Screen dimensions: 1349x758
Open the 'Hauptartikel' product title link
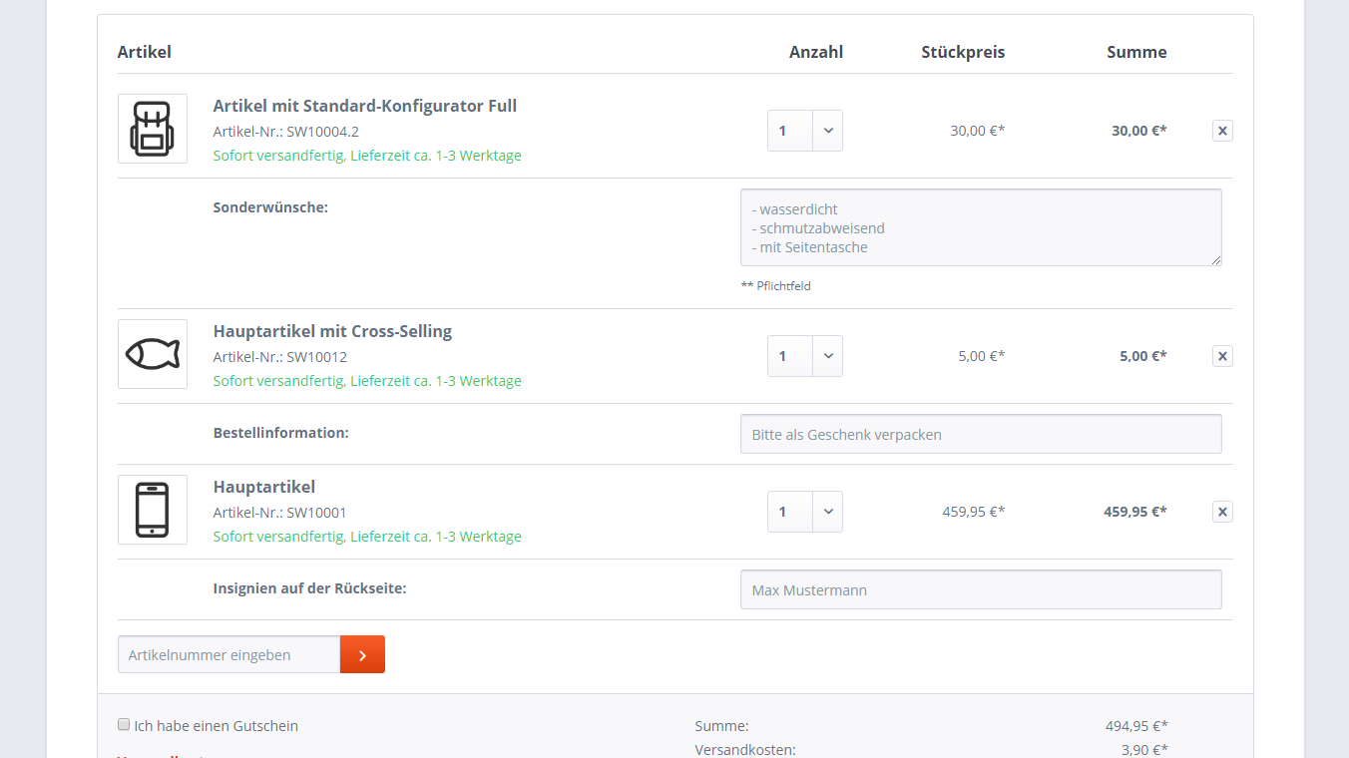pos(264,487)
